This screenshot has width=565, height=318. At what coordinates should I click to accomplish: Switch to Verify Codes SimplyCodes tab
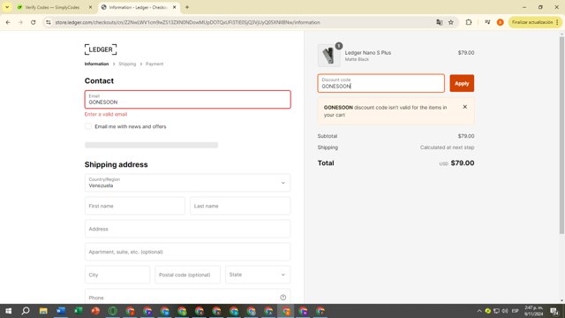click(x=52, y=7)
